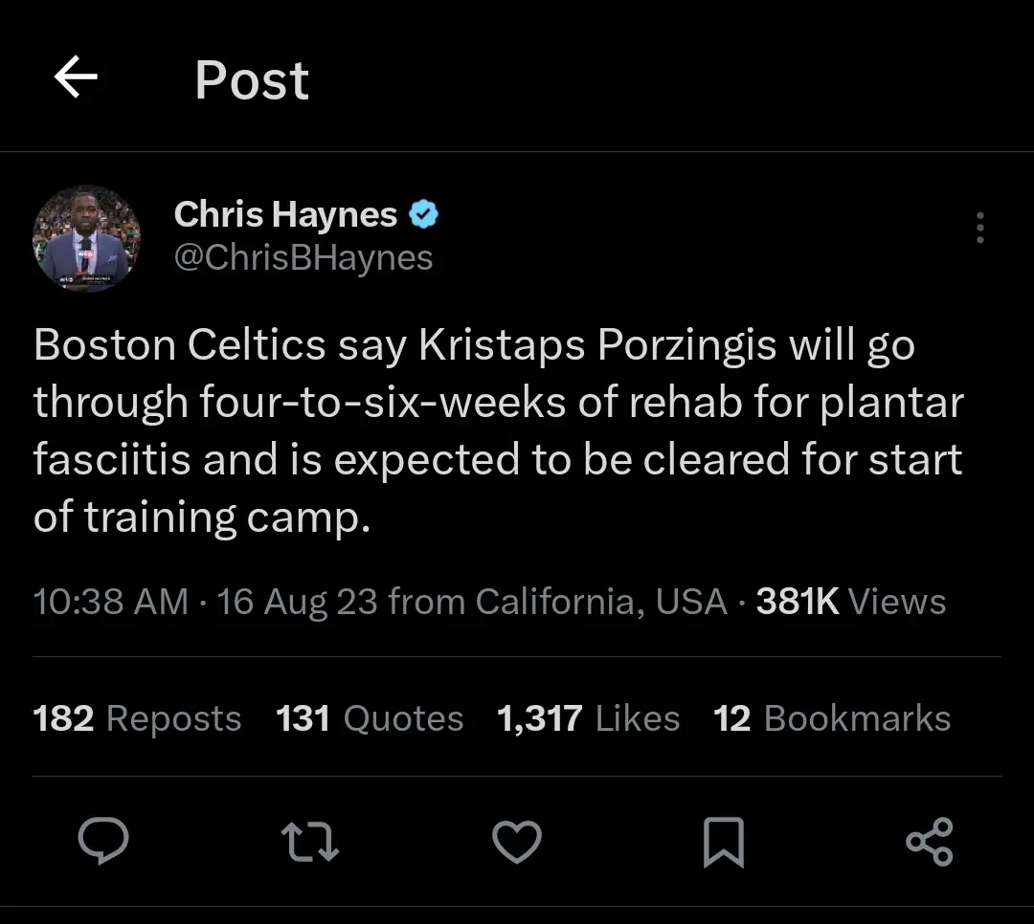
Task: Open the 381K Views analytics
Action: coord(850,602)
